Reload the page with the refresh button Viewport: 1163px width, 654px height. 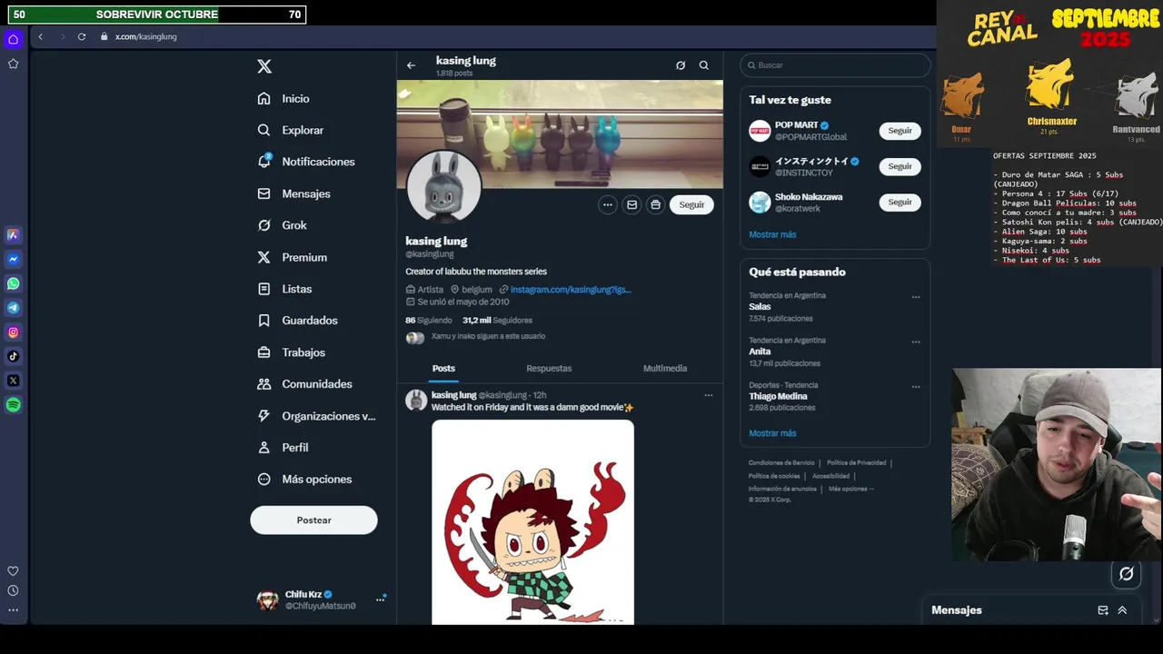(x=82, y=36)
